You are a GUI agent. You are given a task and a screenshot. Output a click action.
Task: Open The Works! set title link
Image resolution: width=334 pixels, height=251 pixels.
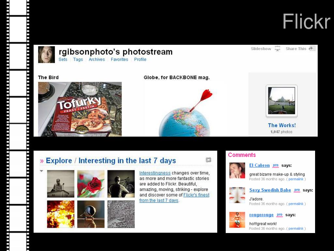(282, 125)
